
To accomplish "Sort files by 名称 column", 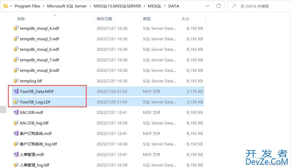I will pyautogui.click(x=21, y=19).
